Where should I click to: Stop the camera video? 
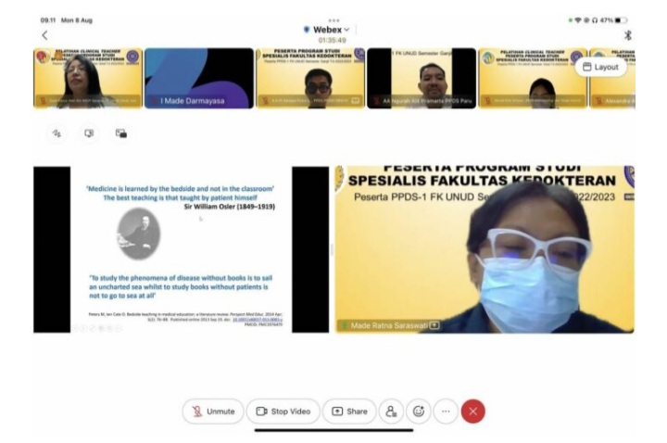[x=283, y=411]
